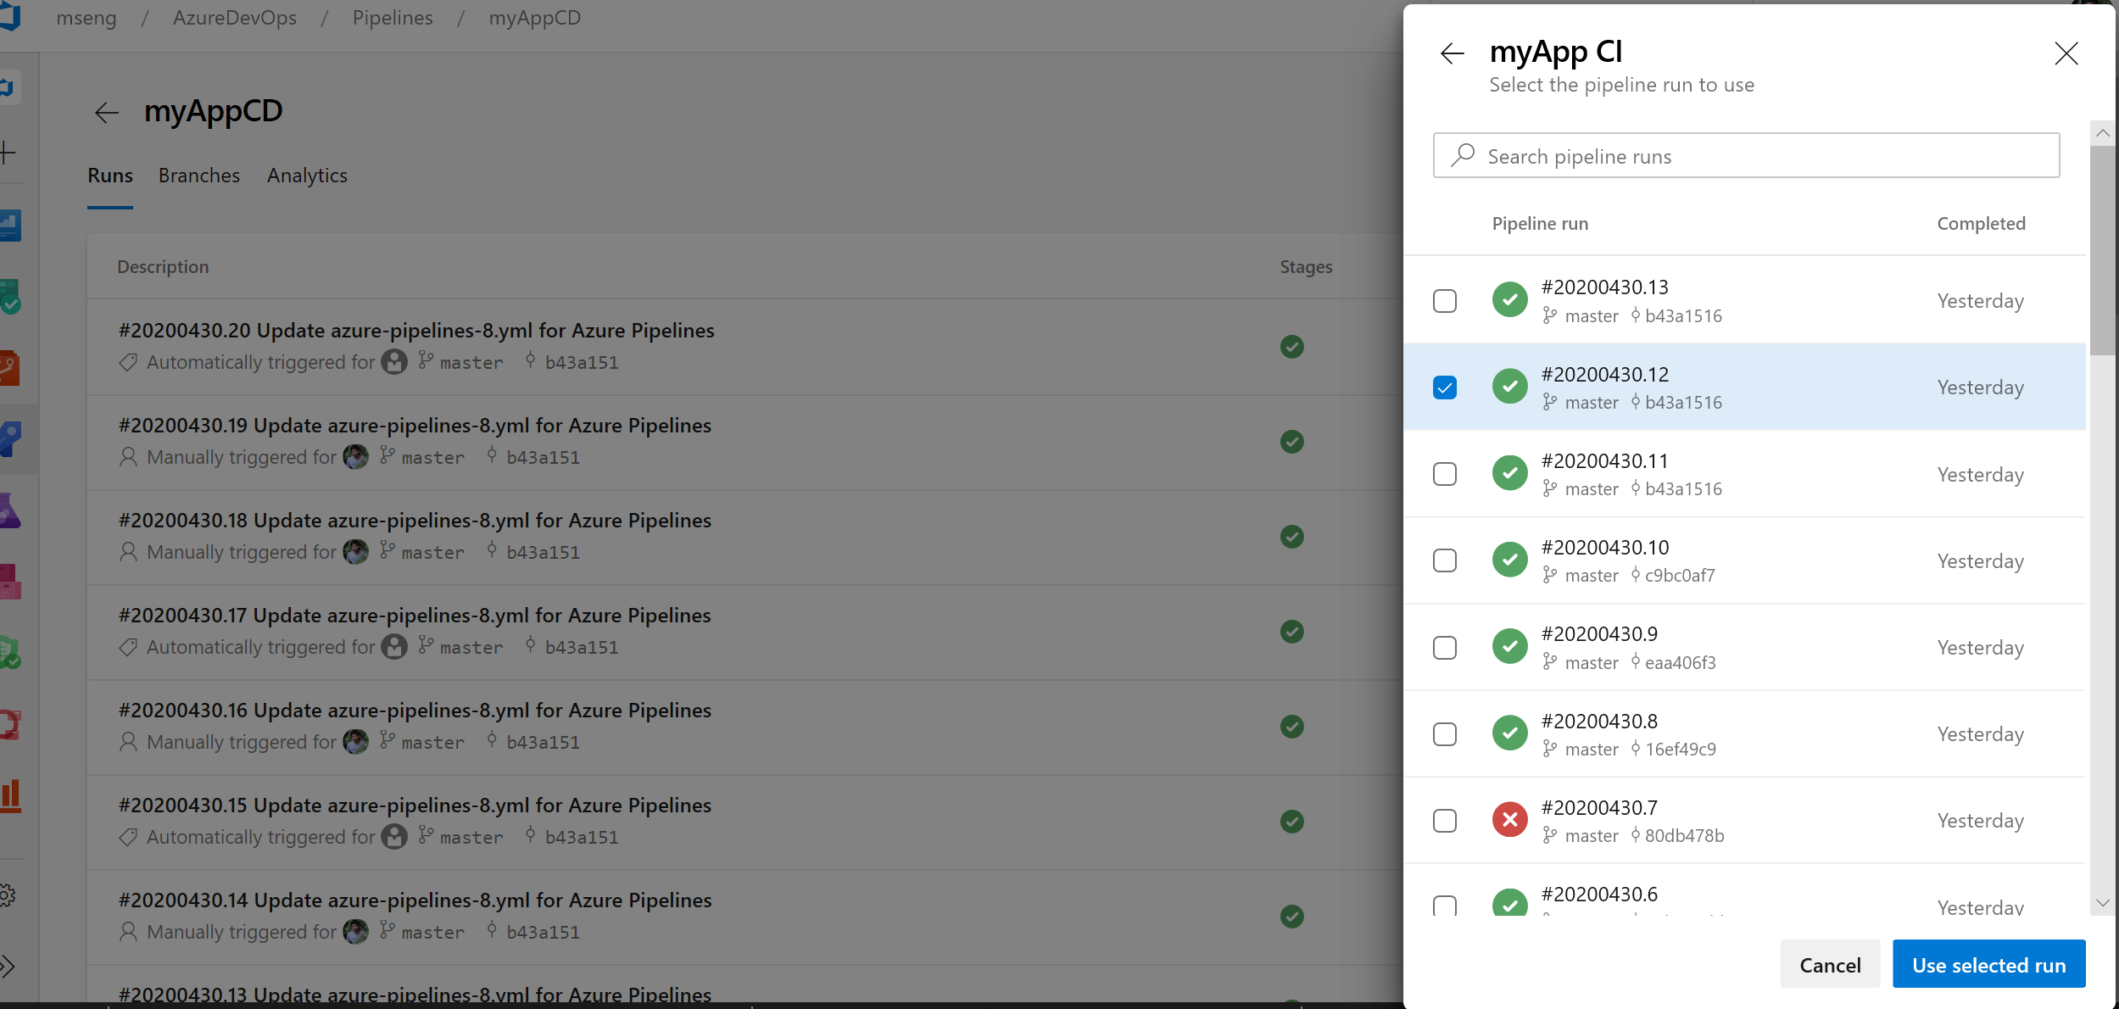2119x1009 pixels.
Task: Click the green success icon for run #20200430.8
Action: pos(1509,733)
